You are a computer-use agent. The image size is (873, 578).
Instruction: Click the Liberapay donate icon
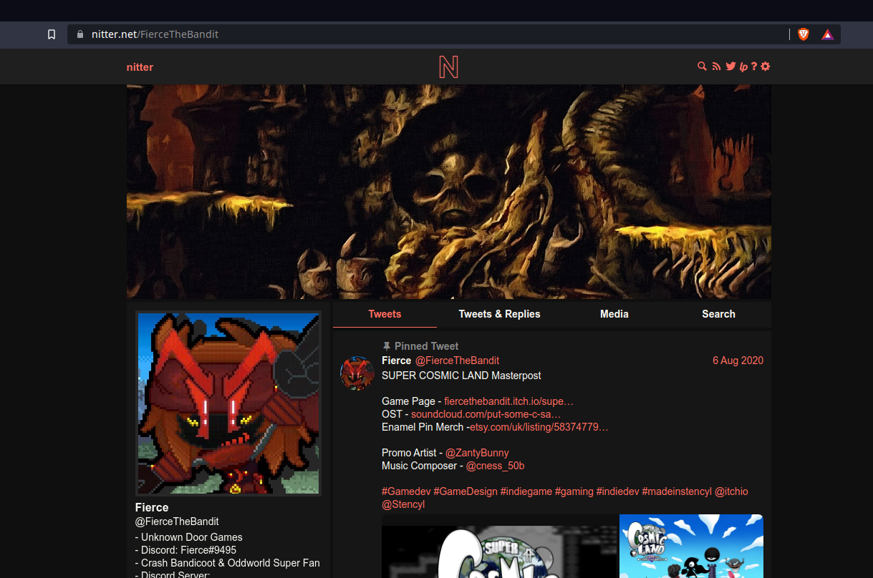pos(743,67)
